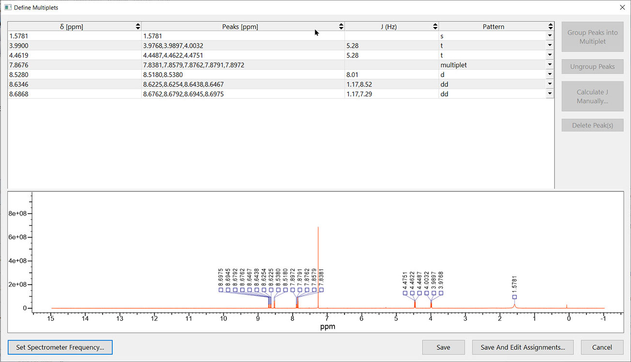Choose Save And Edit Assignments
This screenshot has width=631, height=362.
(x=523, y=347)
